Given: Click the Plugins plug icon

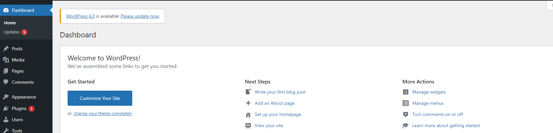Looking at the screenshot, I should click(6, 108).
